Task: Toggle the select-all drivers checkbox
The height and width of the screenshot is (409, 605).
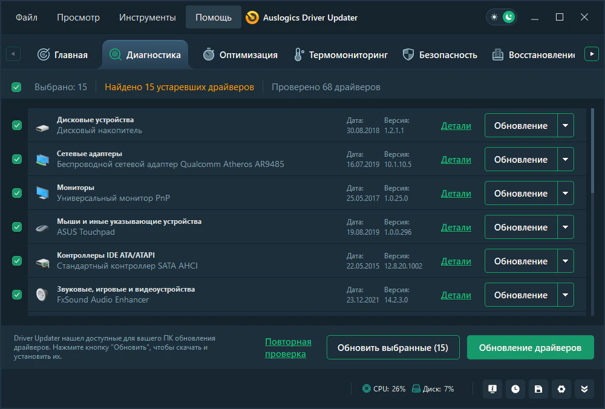Action: [x=16, y=87]
